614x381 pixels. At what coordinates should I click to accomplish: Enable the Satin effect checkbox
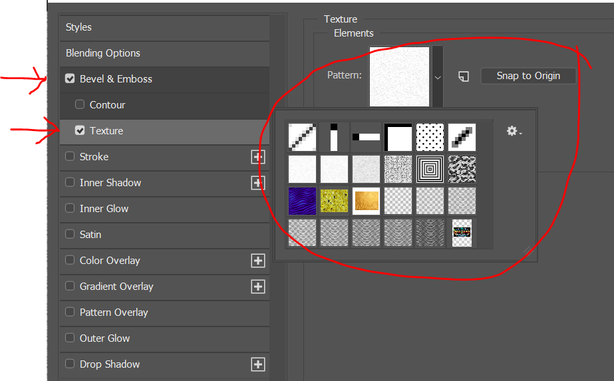coord(70,235)
